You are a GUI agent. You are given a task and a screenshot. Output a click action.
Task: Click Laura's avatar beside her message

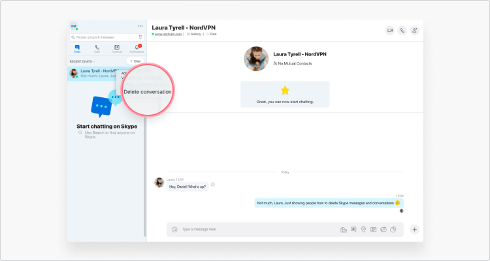[159, 182]
